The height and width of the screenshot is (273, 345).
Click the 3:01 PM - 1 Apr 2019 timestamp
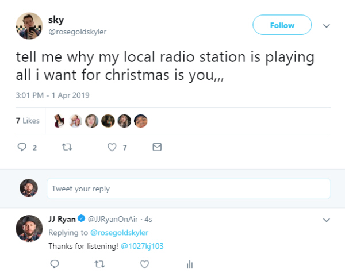[52, 94]
